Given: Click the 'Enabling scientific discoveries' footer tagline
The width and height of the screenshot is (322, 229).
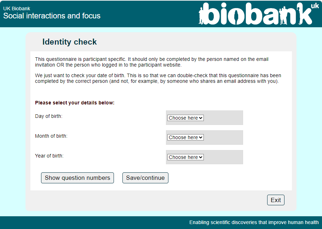Looking at the screenshot, I should 254,222.
